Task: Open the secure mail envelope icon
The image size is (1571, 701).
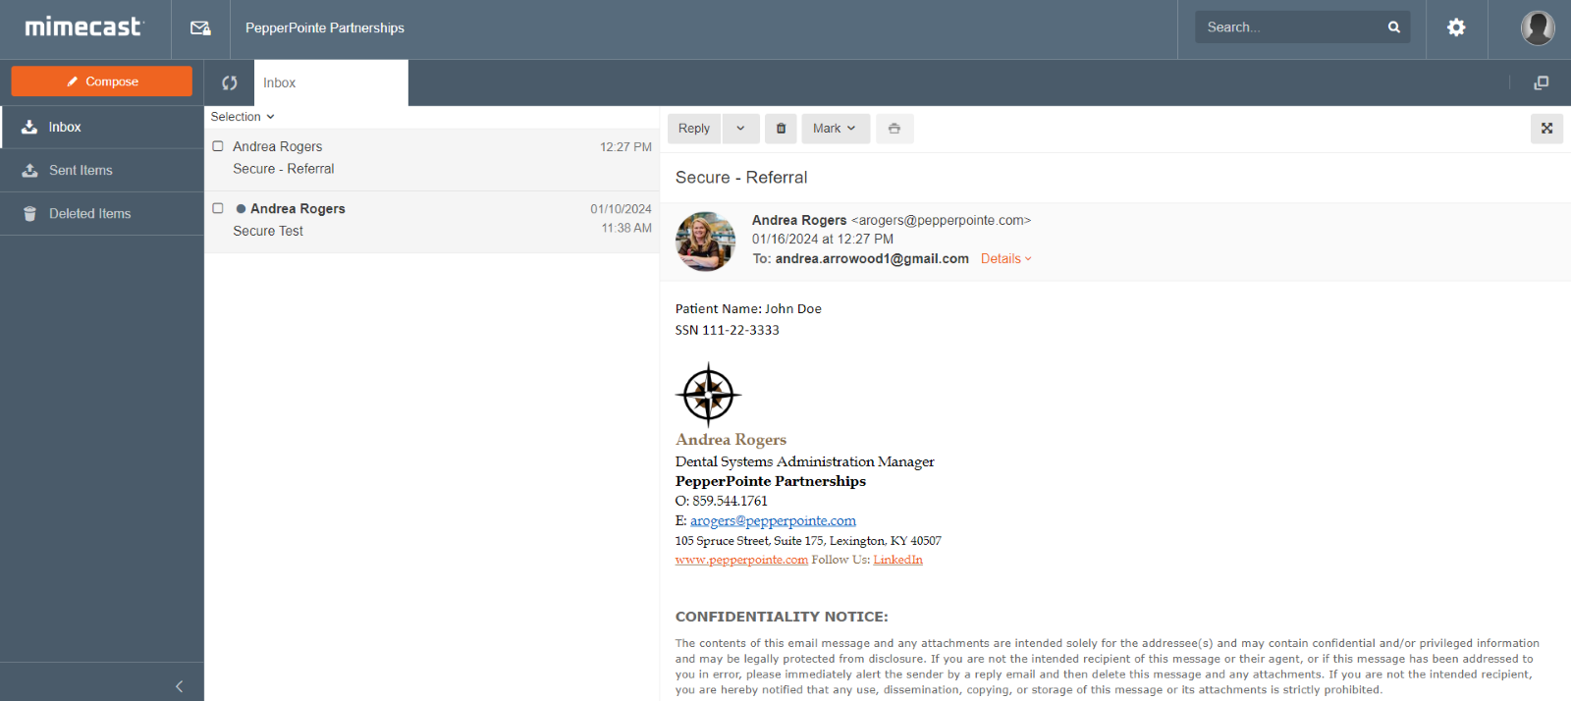Action: [x=200, y=28]
